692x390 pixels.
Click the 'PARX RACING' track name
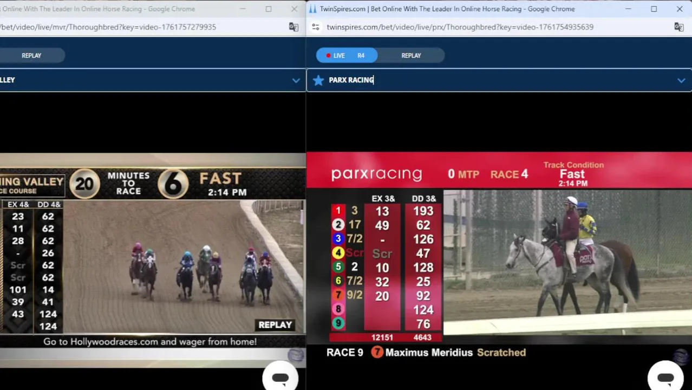351,80
